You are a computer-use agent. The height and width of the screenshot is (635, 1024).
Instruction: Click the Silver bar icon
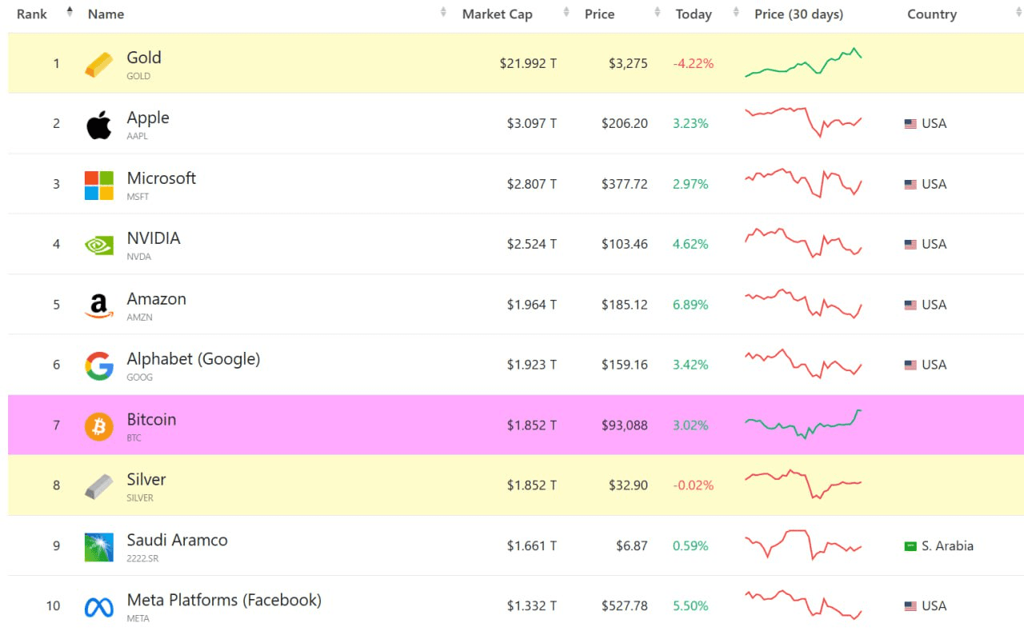click(99, 486)
